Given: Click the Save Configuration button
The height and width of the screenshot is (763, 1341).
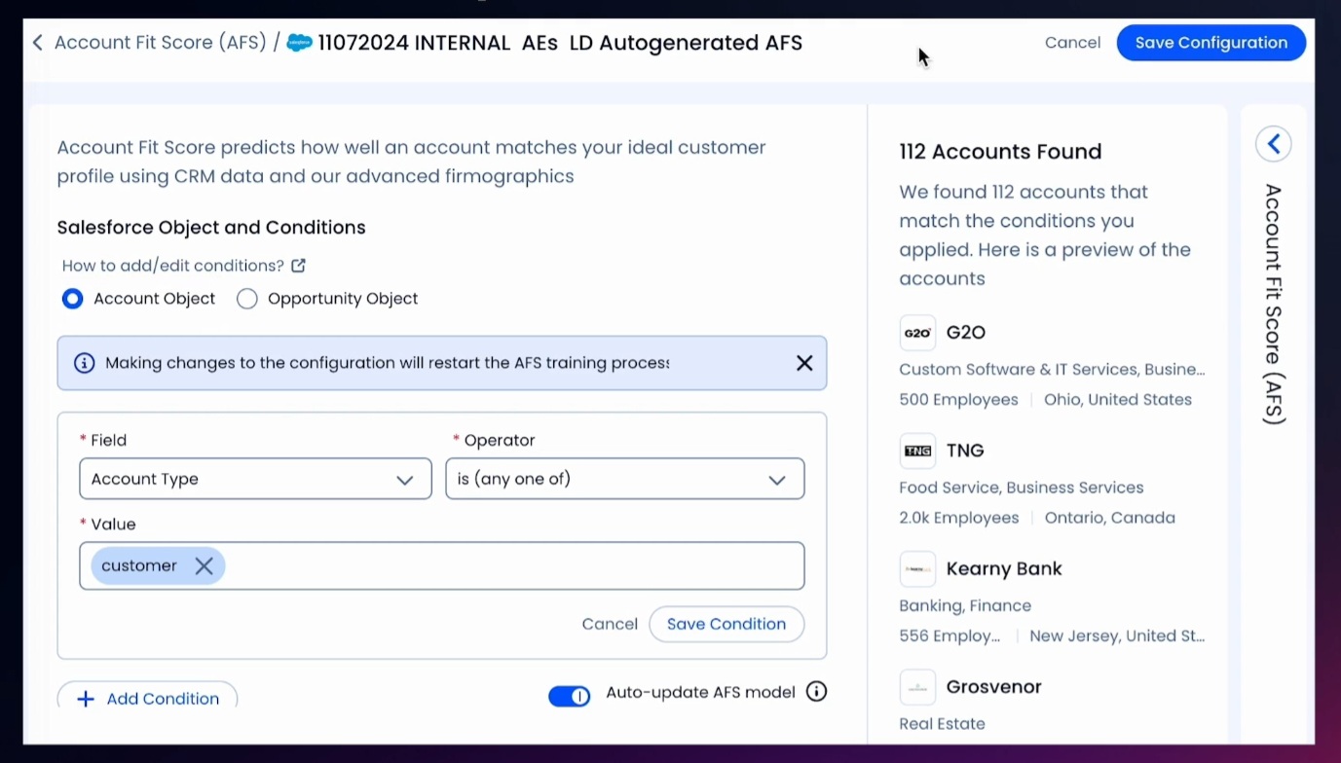Looking at the screenshot, I should pos(1211,43).
